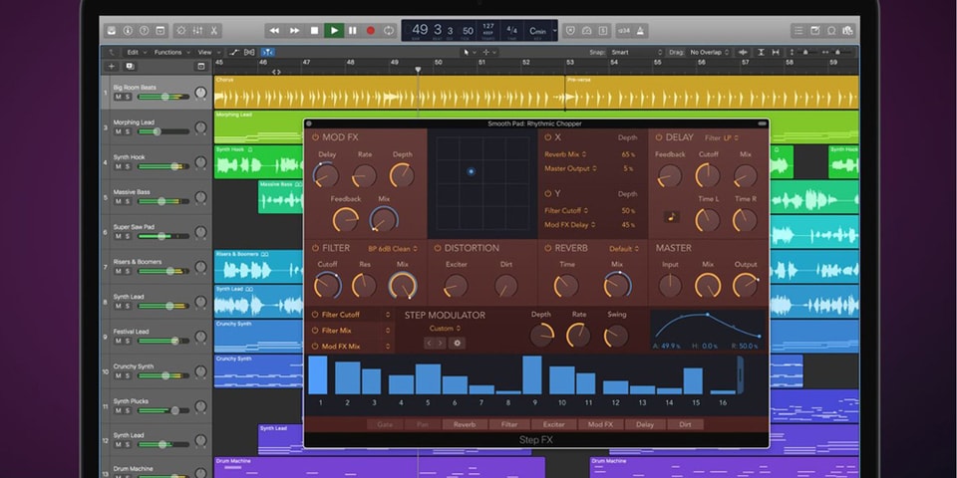Click the Stop transport button
The height and width of the screenshot is (478, 957).
coord(315,31)
